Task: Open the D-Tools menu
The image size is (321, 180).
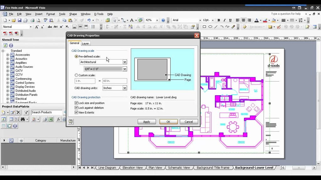Action: 98,14
